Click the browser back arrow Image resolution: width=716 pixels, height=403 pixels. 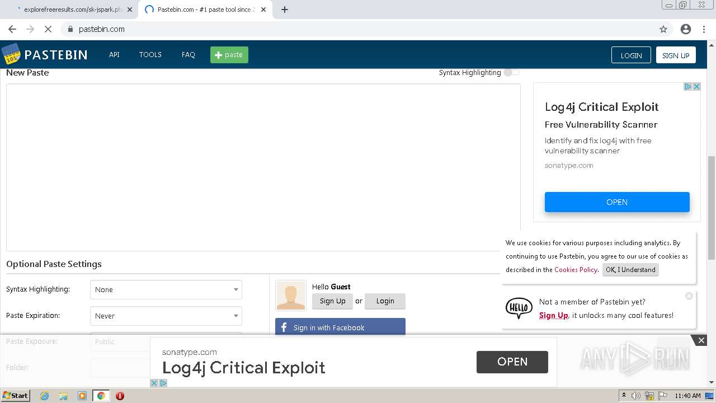tap(12, 29)
